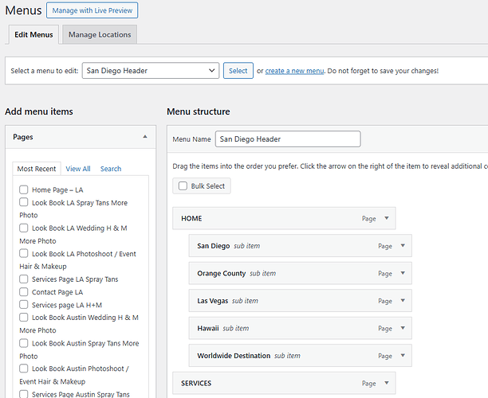
Task: Expand the Orange County sub item arrow
Action: click(x=403, y=273)
